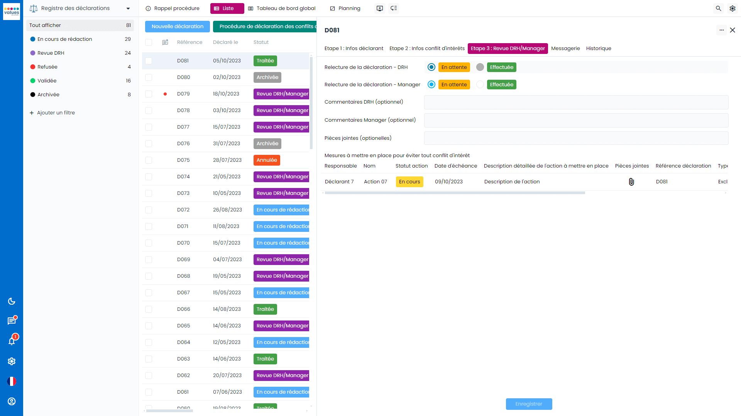Switch to Etape 1 : Infos déclarant tab
The width and height of the screenshot is (741, 416).
coord(354,48)
